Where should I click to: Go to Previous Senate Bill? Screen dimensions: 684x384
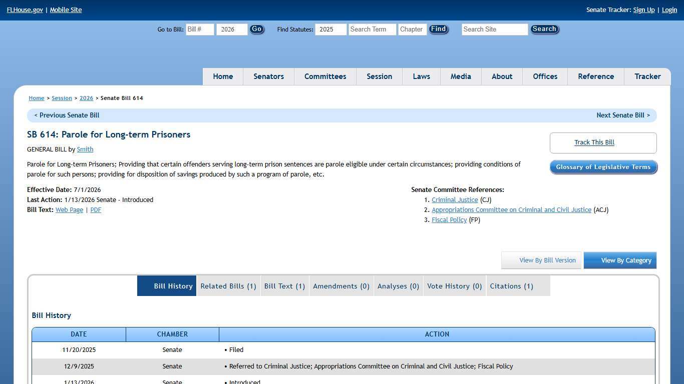click(67, 115)
